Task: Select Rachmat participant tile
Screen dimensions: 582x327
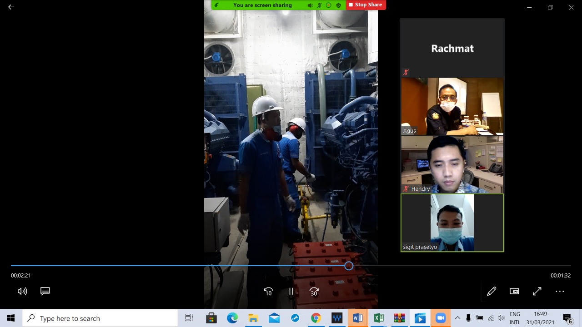Action: pyautogui.click(x=452, y=48)
